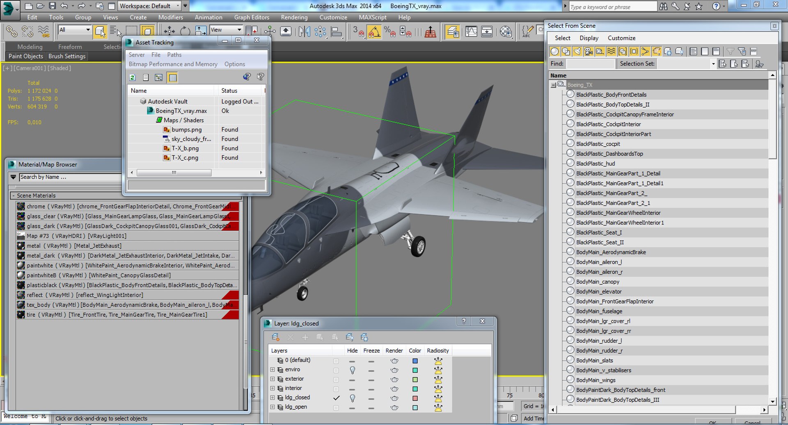The height and width of the screenshot is (425, 788).
Task: Toggle the Hide lightbulb for enviro layer
Action: [x=352, y=370]
